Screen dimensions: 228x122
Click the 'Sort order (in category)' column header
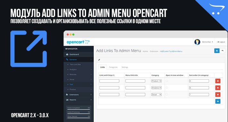click(199, 75)
